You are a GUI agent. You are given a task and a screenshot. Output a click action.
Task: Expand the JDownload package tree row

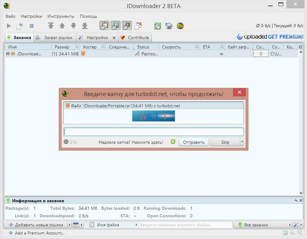tap(8, 54)
